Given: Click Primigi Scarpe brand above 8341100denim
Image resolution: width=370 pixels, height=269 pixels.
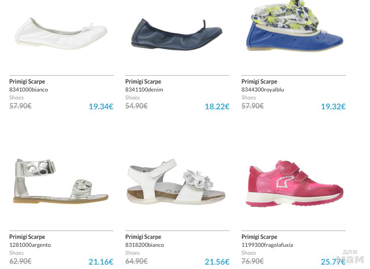Looking at the screenshot, I should (143, 82).
